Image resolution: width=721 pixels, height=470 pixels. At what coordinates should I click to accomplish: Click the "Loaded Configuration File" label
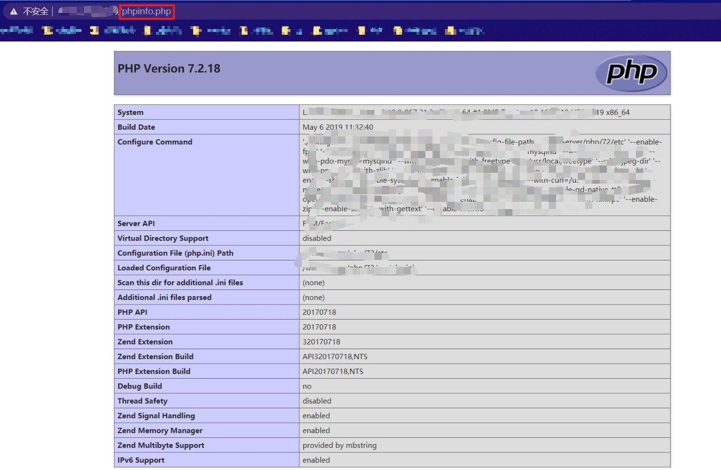(x=164, y=268)
